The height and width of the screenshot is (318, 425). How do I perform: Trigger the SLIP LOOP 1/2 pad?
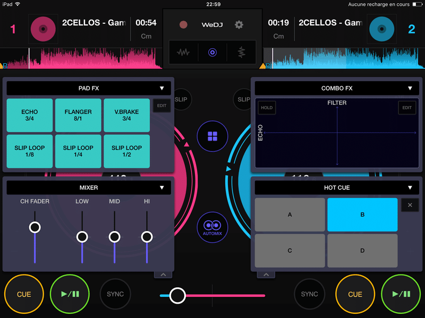tap(126, 151)
